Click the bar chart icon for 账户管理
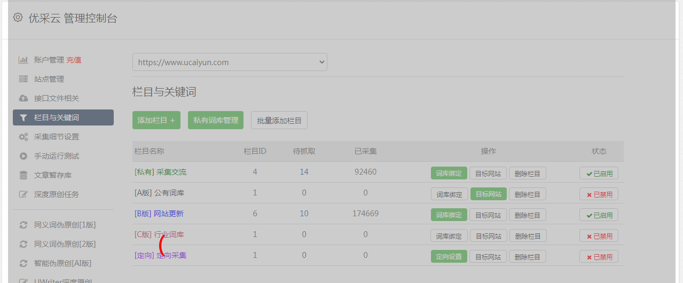Viewport: 683px width, 283px height. click(23, 60)
